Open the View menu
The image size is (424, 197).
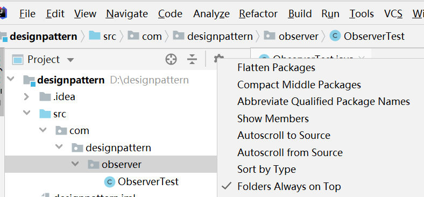(x=85, y=13)
